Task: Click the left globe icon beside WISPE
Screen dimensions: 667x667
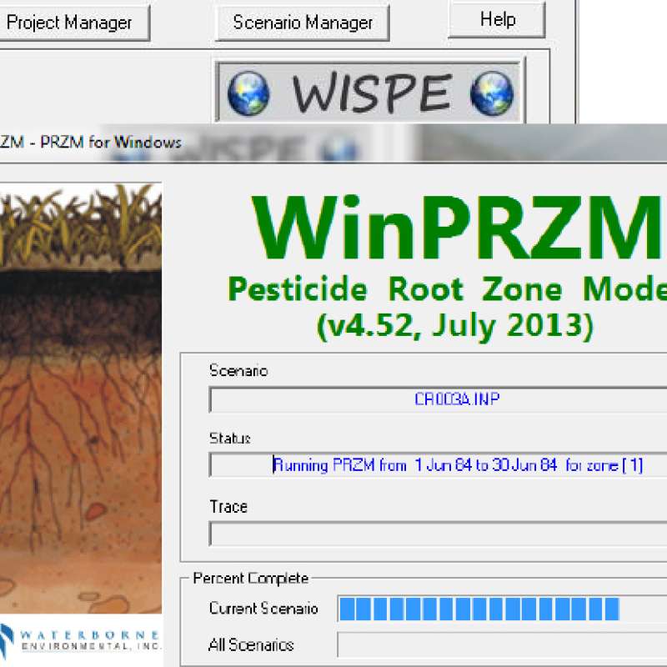Action: [x=248, y=93]
